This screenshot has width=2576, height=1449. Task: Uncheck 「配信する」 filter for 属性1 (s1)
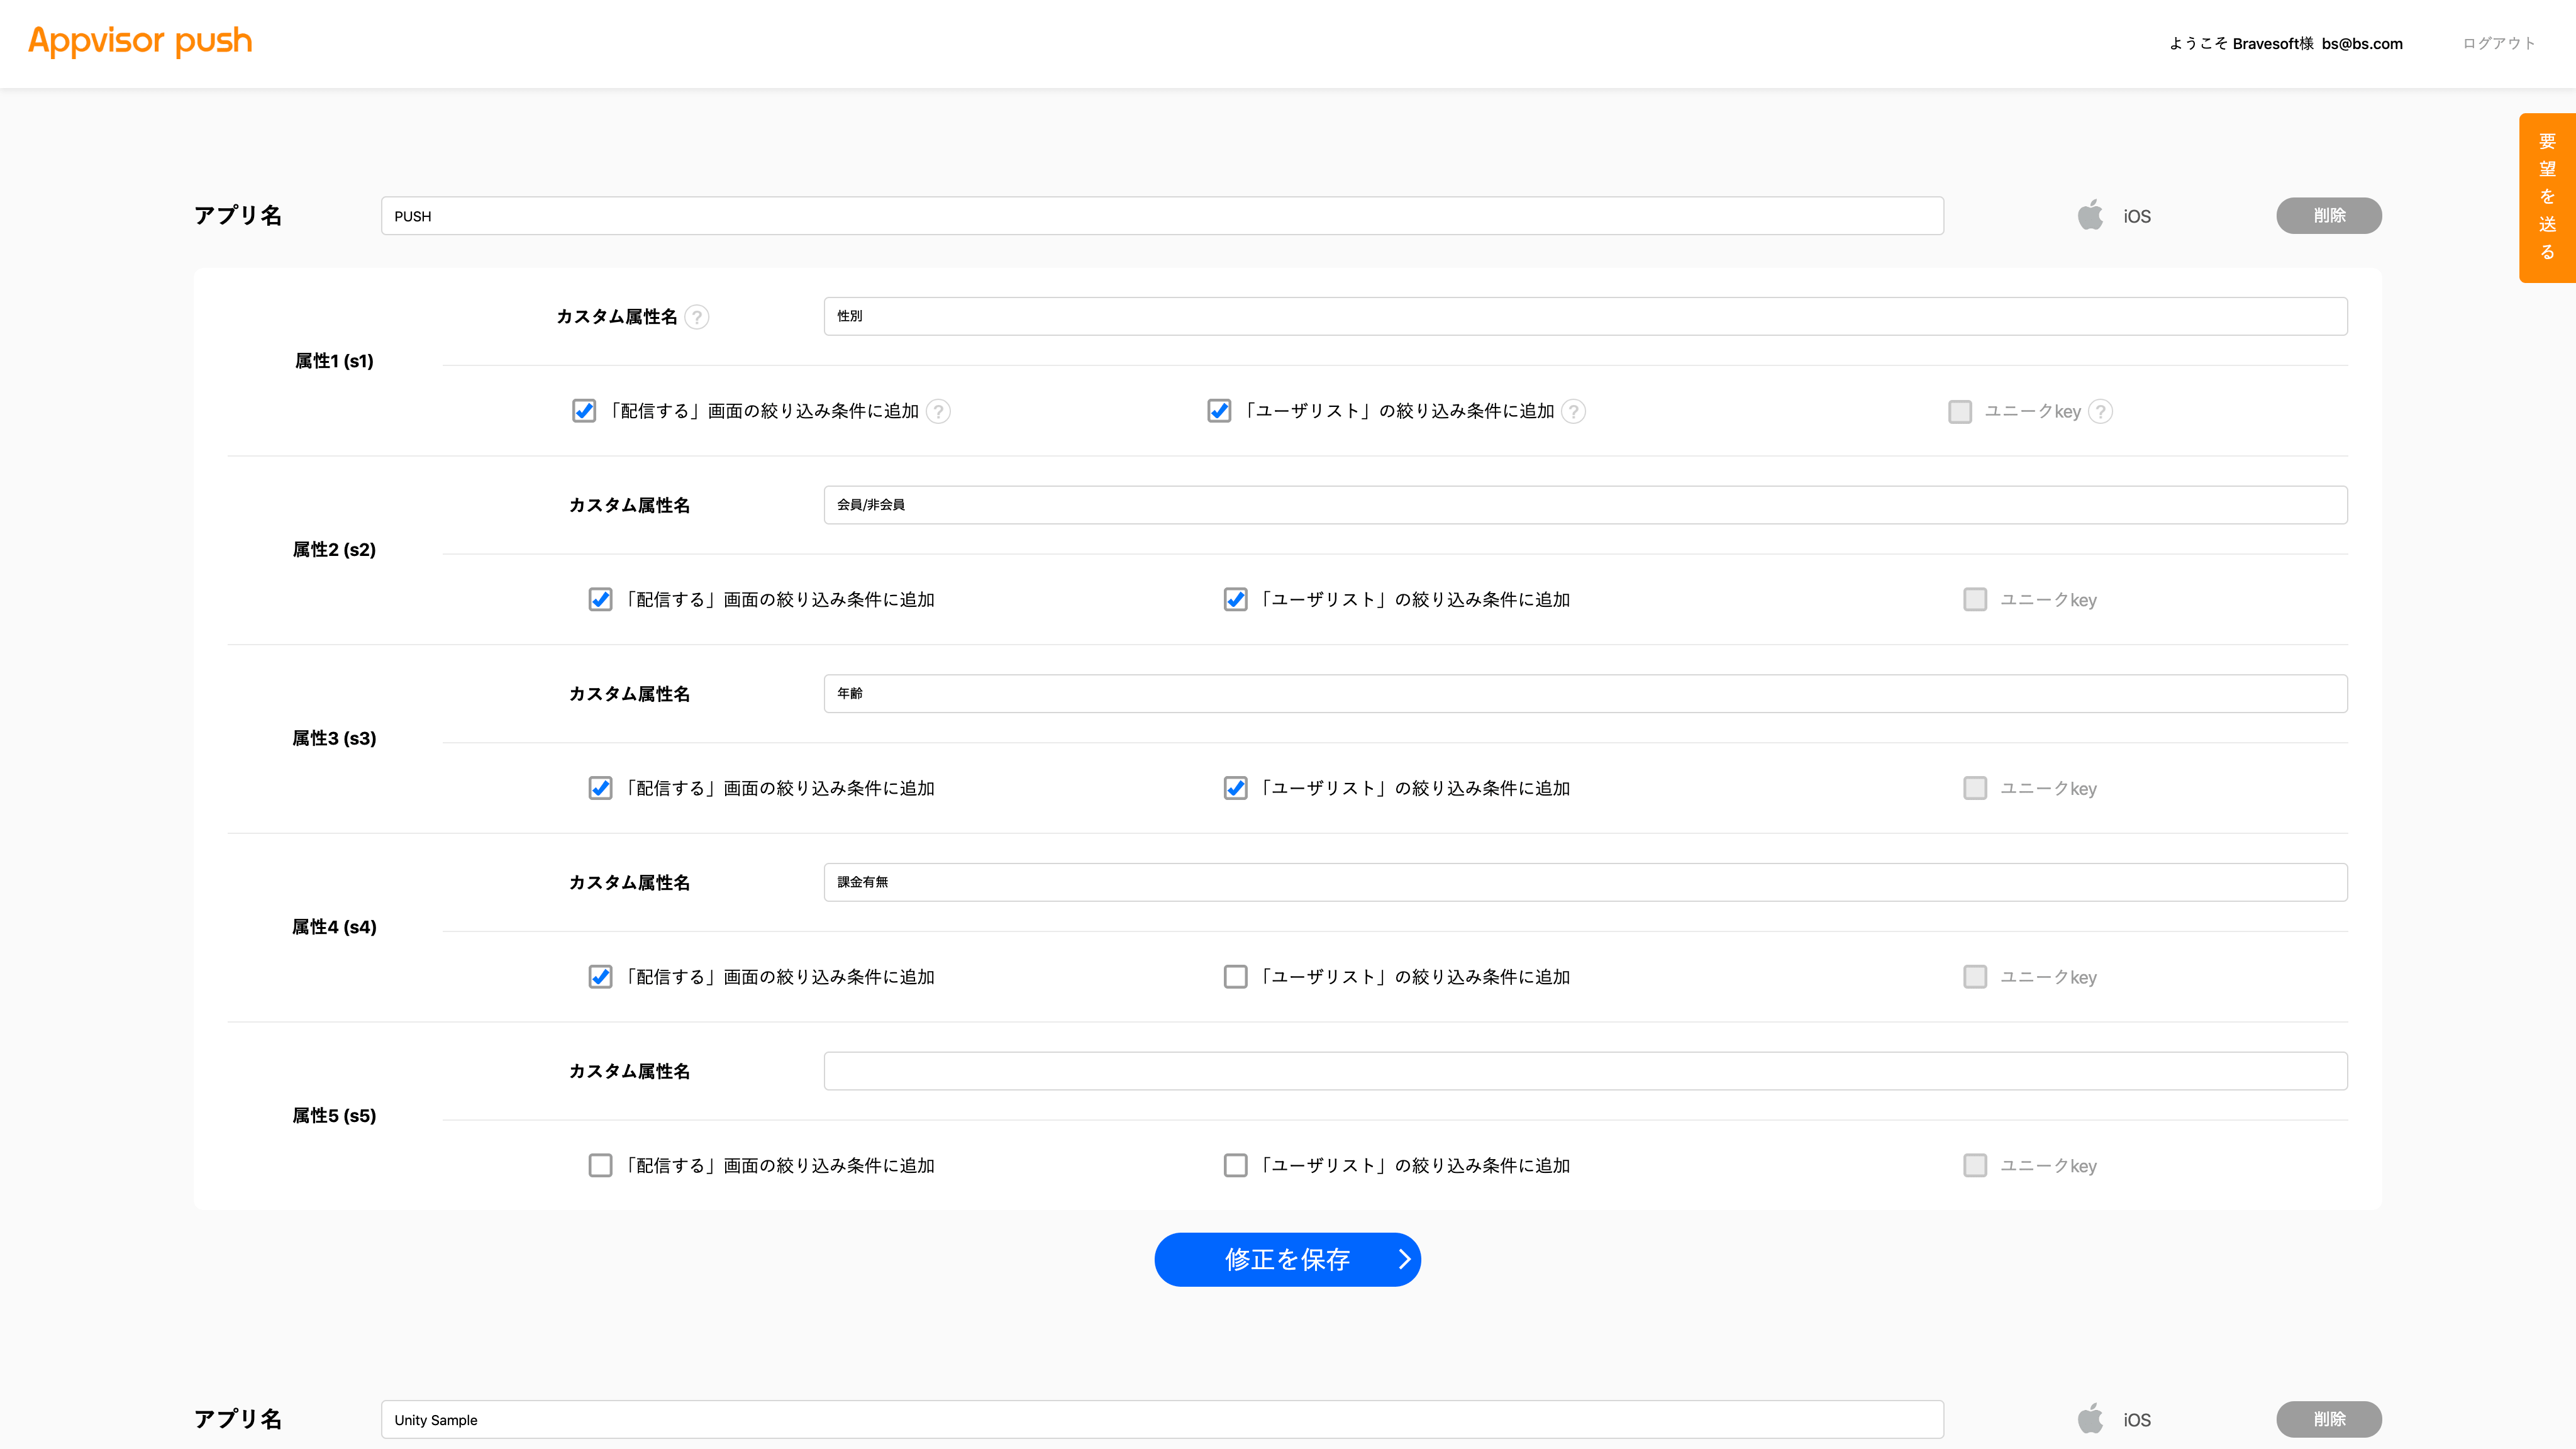click(584, 411)
